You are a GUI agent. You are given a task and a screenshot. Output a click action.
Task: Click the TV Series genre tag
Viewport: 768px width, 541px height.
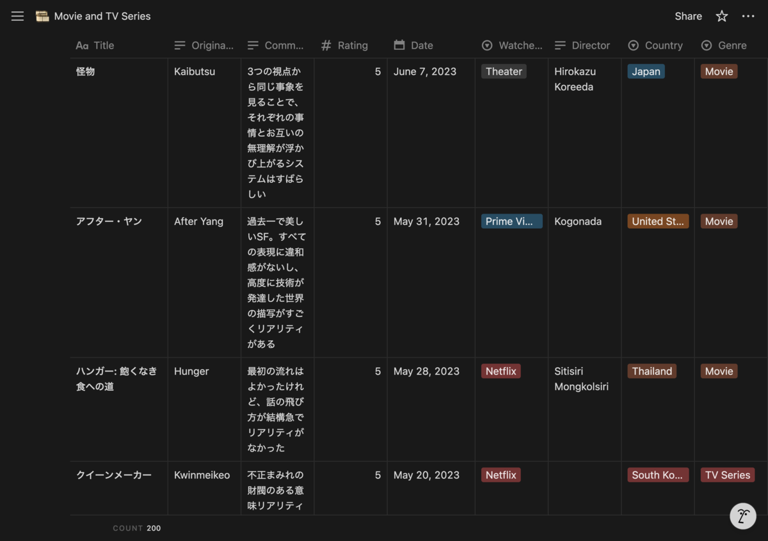727,475
